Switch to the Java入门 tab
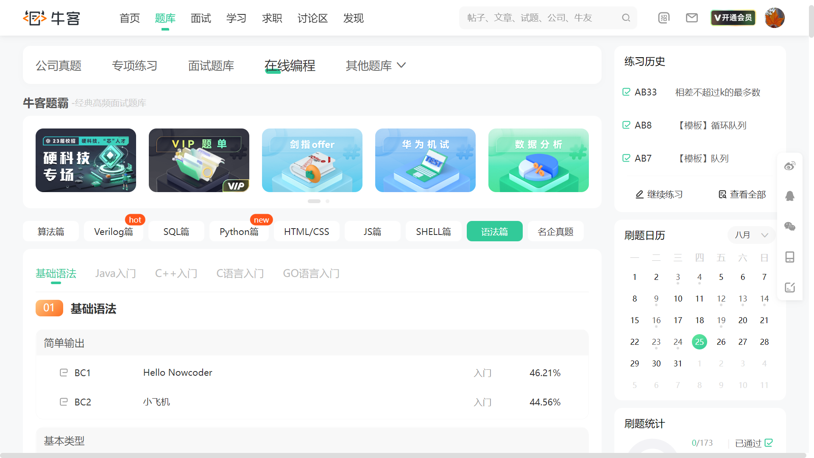Viewport: 814px width, 458px height. pos(115,274)
